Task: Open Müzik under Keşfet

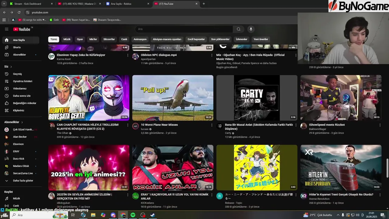Action: pos(21,198)
